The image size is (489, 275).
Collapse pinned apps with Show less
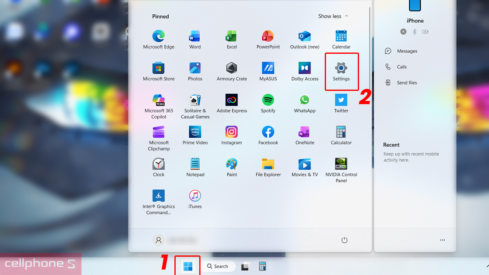(333, 16)
